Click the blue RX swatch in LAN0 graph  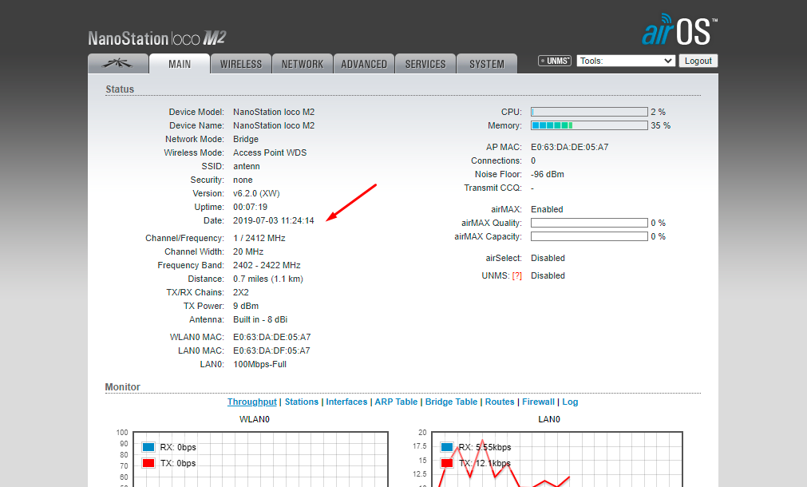pos(447,447)
